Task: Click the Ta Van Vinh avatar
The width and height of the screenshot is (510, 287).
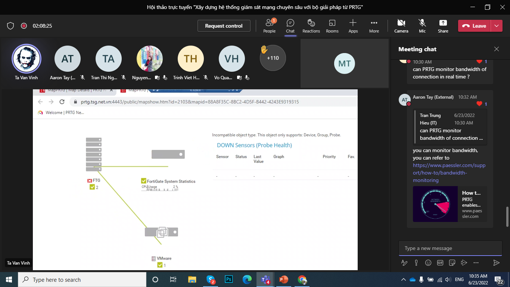Action: (27, 59)
